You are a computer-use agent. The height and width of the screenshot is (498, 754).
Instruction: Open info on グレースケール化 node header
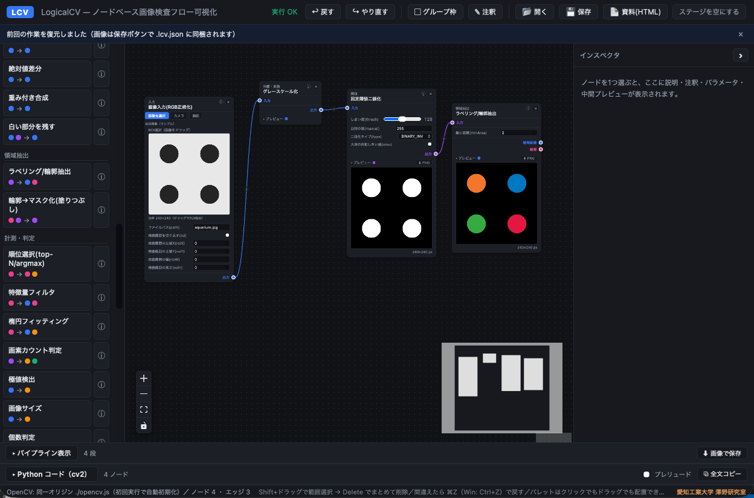309,86
